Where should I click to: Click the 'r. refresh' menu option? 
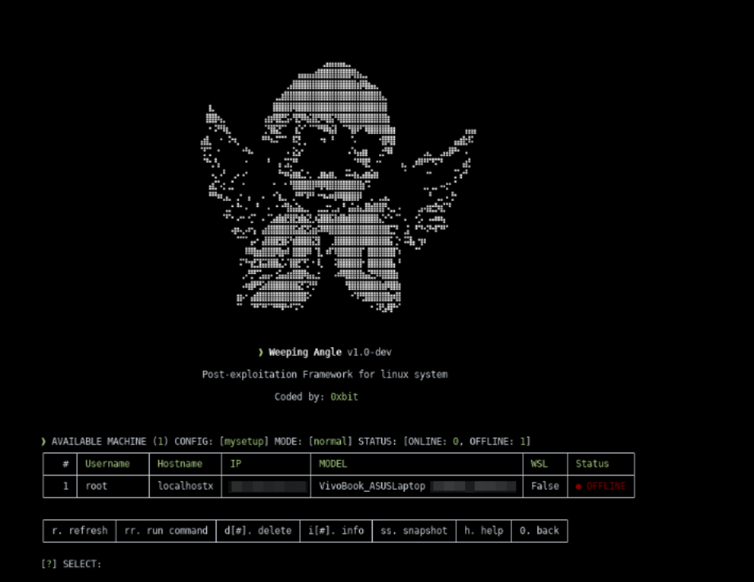point(80,530)
